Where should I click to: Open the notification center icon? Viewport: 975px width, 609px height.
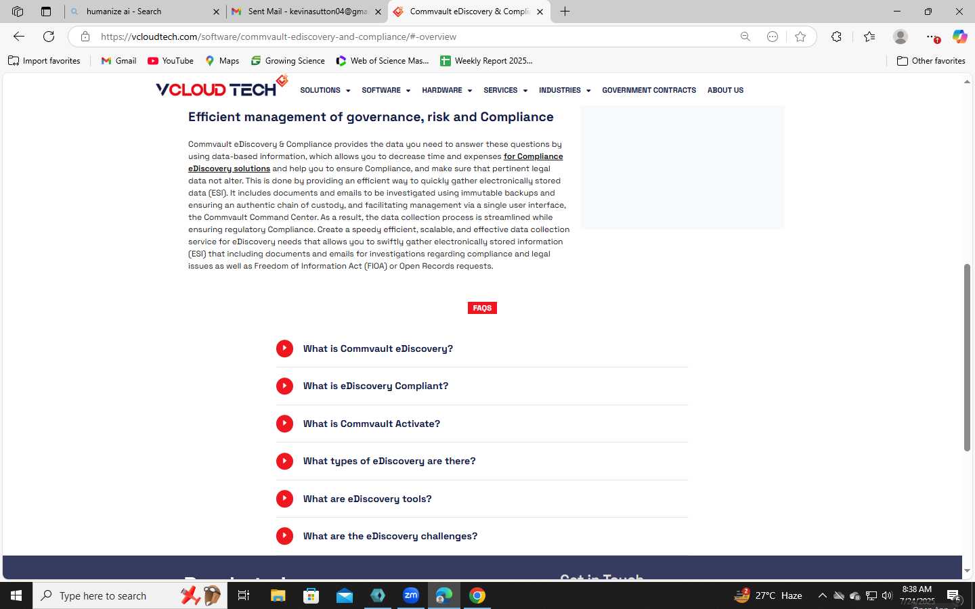(x=953, y=595)
